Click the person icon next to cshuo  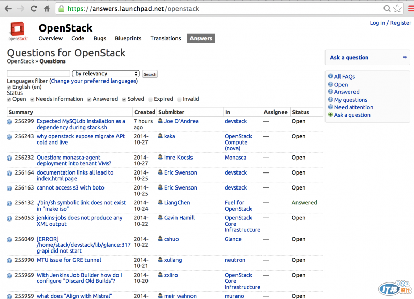160,239
